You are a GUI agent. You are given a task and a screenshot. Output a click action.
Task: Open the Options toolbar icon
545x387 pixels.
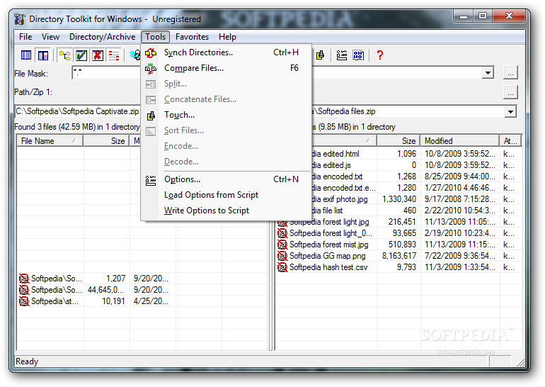342,55
